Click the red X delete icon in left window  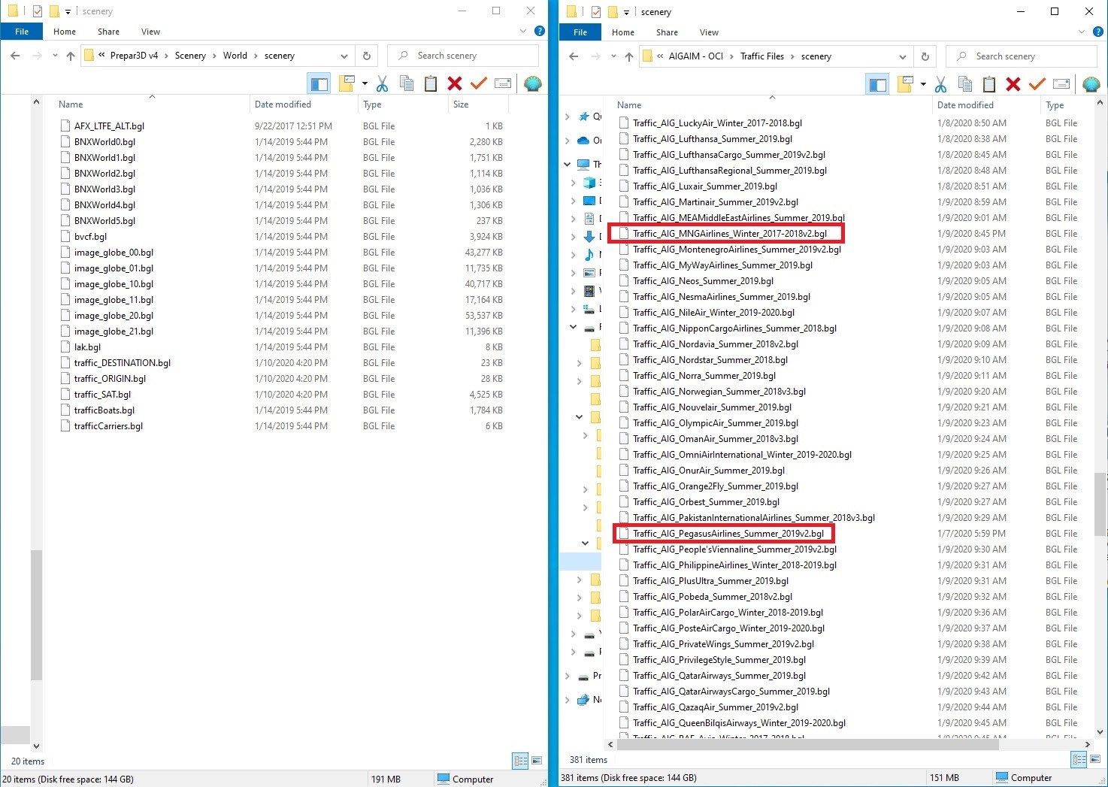pos(454,83)
